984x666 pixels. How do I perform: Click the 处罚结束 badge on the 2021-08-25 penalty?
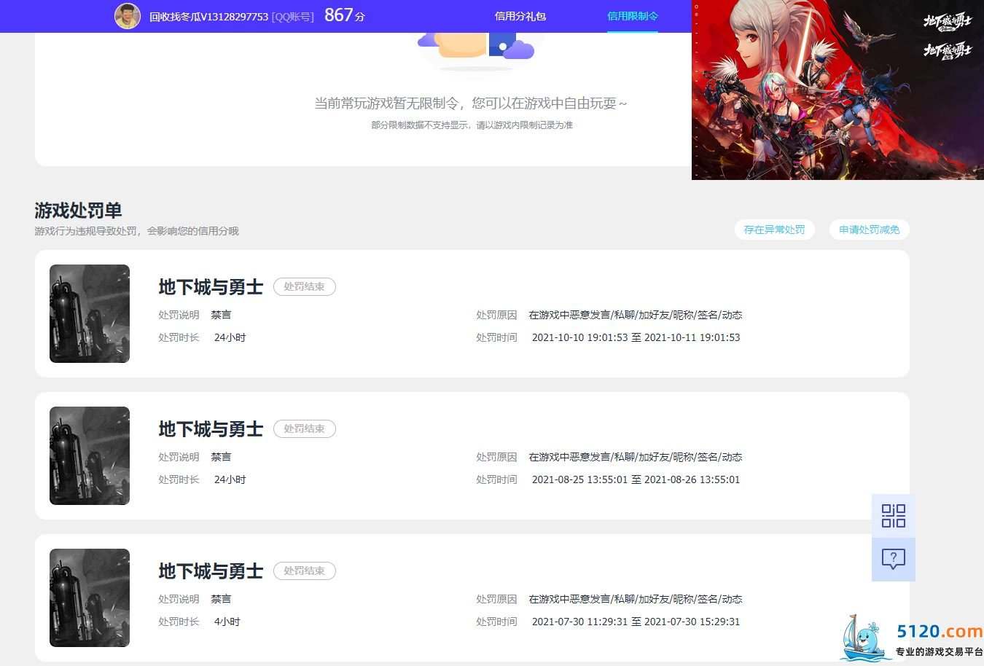(305, 429)
